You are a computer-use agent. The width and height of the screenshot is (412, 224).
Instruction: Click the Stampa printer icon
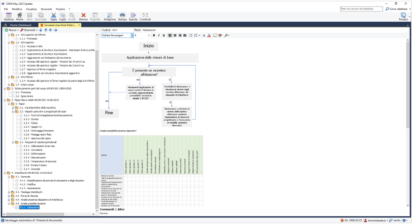pyautogui.click(x=122, y=16)
